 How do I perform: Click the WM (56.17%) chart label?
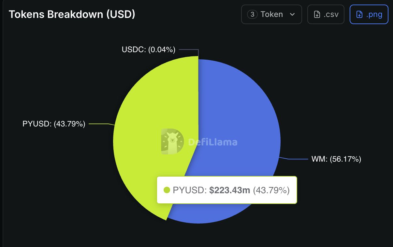point(336,159)
